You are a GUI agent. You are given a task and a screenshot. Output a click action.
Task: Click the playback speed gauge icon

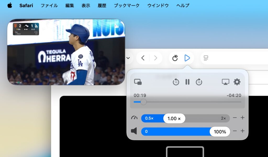(134, 118)
